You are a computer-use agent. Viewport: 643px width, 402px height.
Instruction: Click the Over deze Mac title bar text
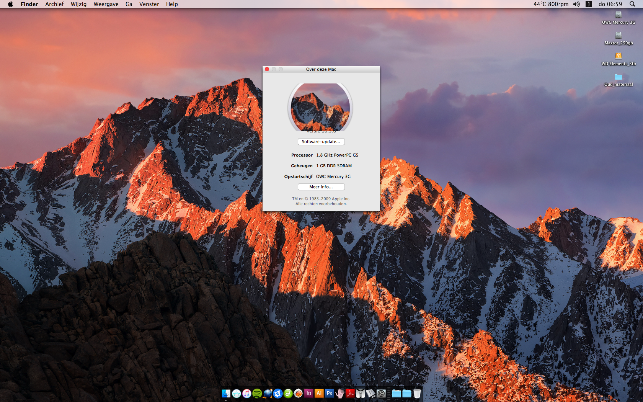pos(321,69)
